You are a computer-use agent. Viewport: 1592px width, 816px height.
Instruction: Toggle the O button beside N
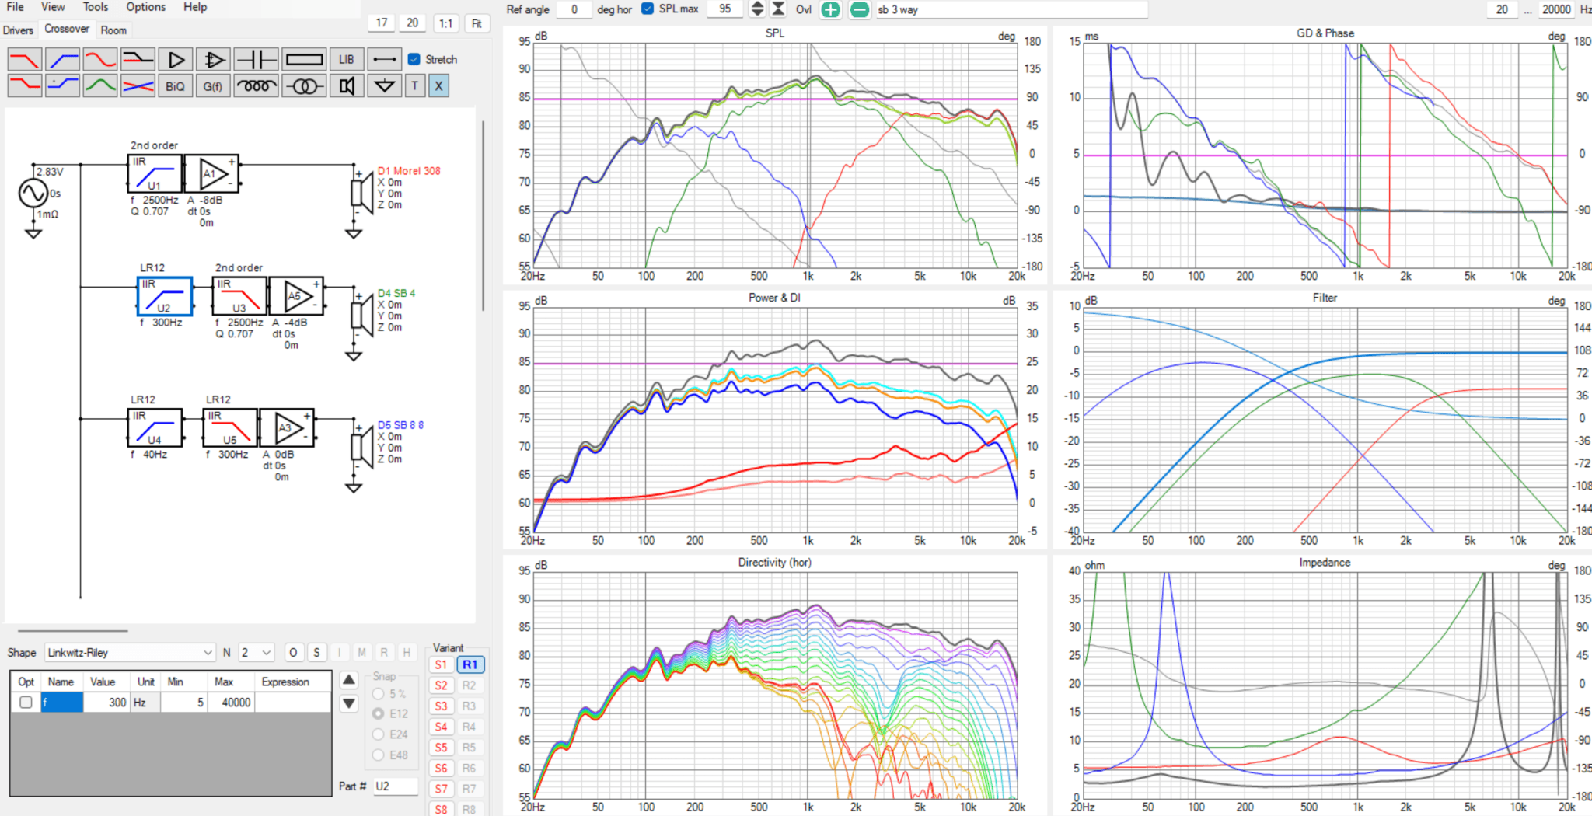coord(293,652)
